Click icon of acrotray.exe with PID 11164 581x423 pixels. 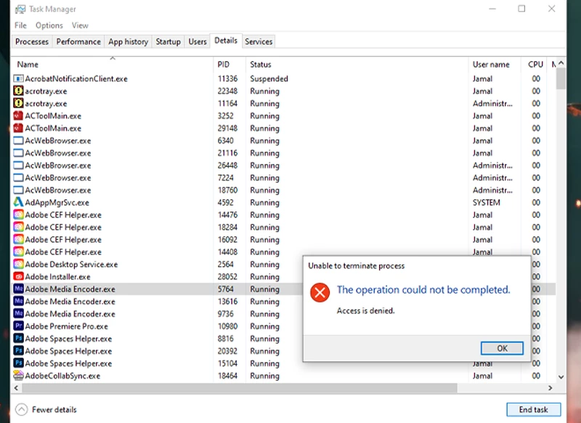point(18,103)
